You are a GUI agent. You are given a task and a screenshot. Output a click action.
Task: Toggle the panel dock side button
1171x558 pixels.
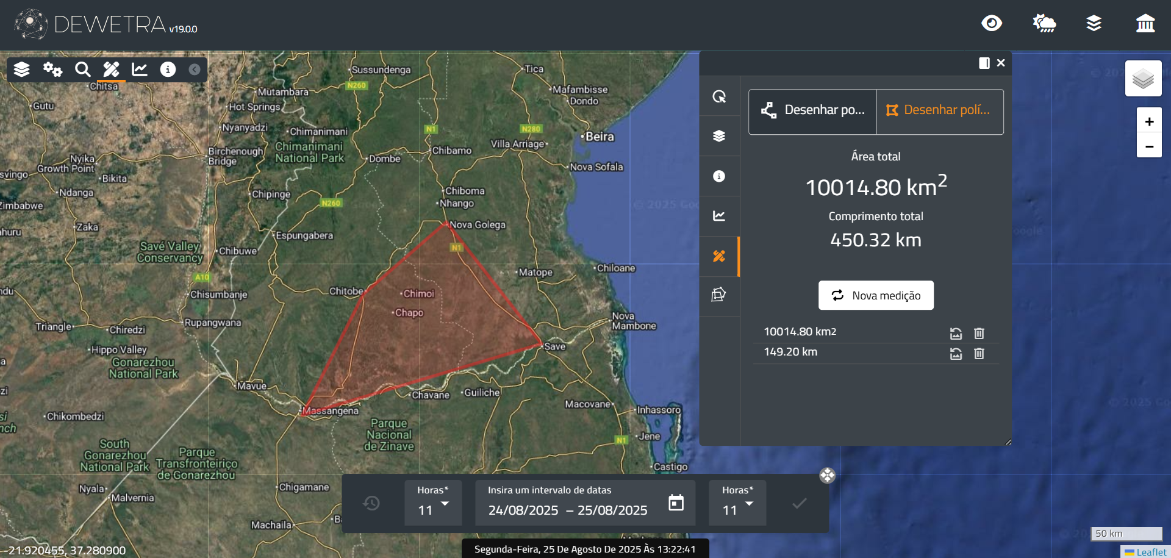point(984,63)
